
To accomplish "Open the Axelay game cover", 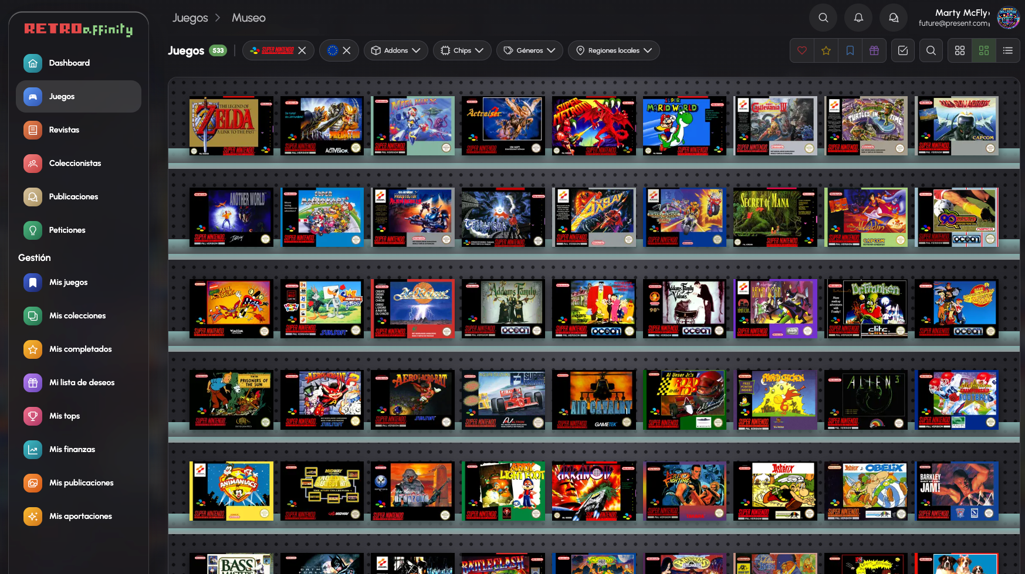I will 594,217.
